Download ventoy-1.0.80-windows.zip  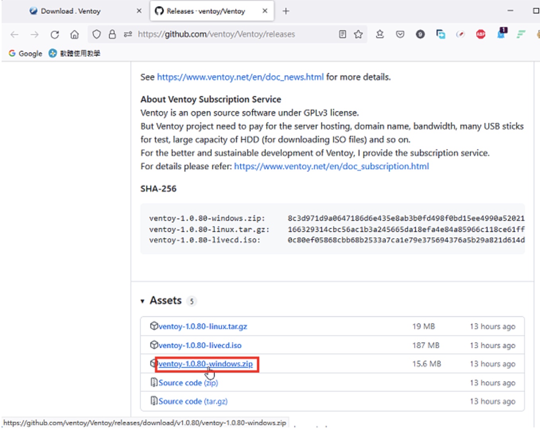[x=206, y=364]
